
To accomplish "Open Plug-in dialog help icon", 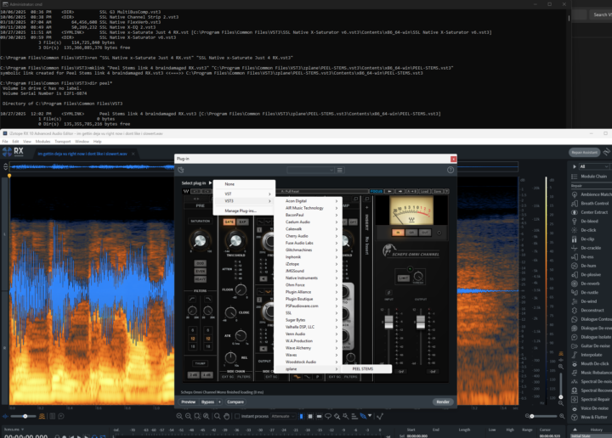I will pos(450,170).
